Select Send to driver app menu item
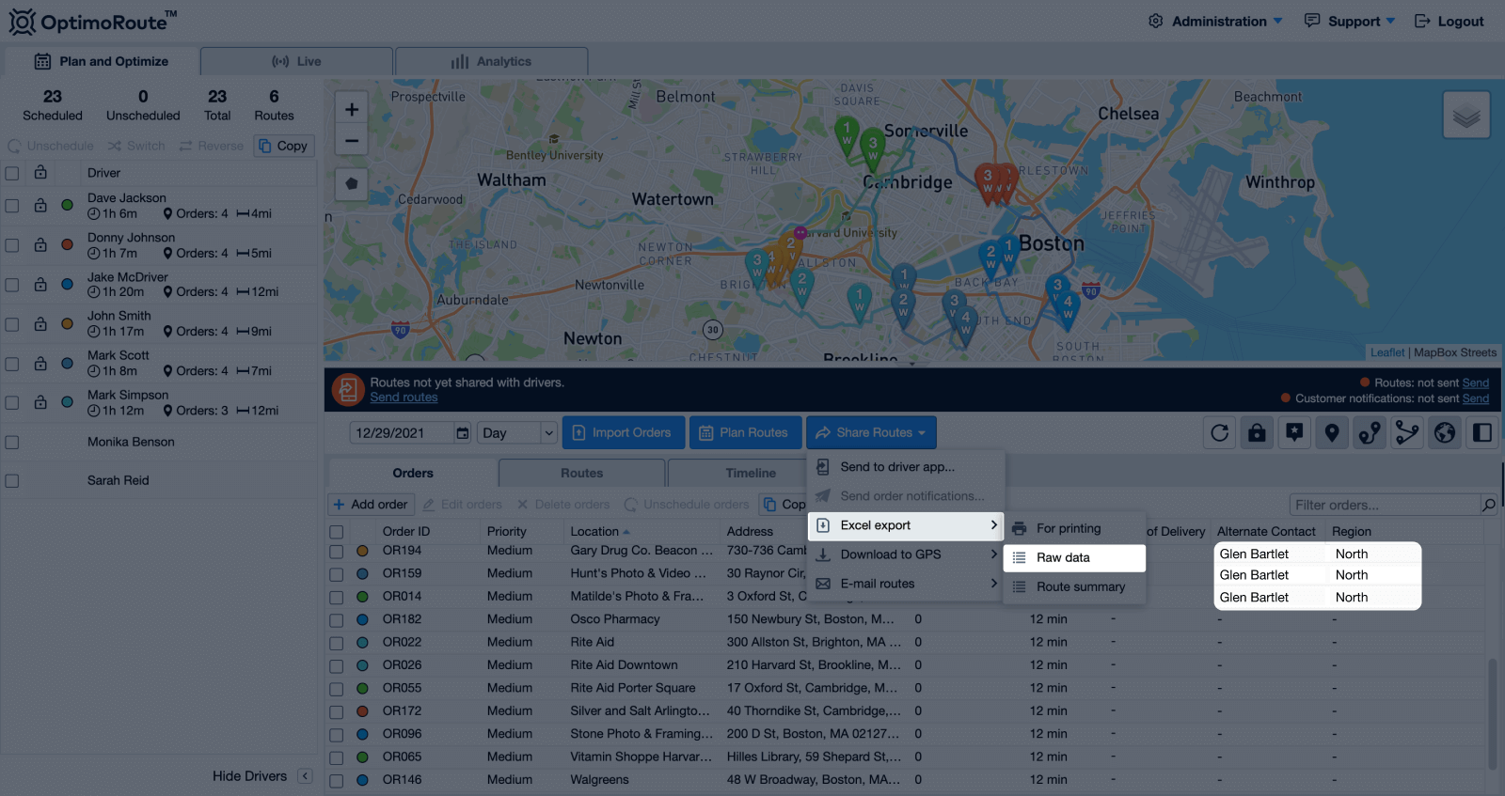This screenshot has width=1505, height=796. (x=906, y=466)
